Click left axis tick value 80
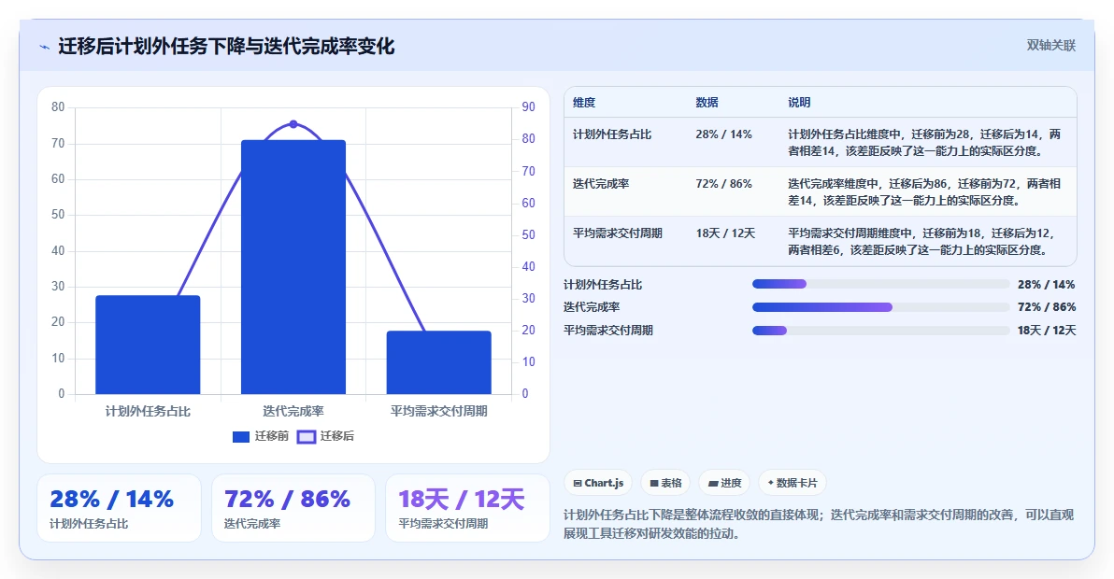 tap(58, 107)
